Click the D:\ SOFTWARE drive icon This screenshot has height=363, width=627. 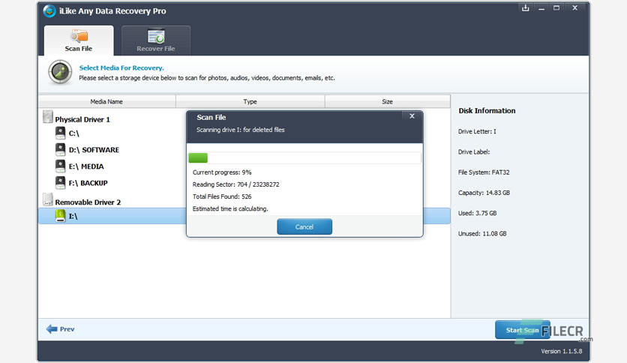(61, 149)
